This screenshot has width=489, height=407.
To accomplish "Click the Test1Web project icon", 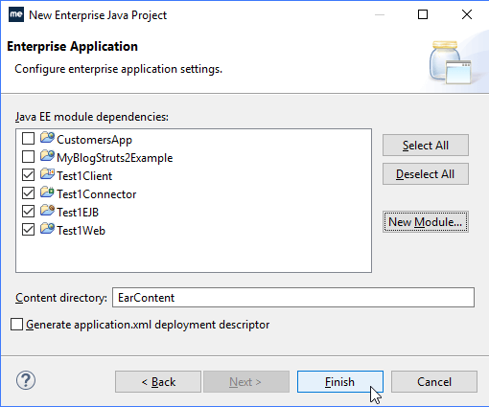I will (x=47, y=229).
